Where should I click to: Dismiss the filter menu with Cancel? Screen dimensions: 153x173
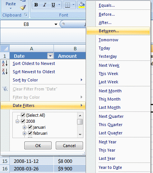pos(69,146)
